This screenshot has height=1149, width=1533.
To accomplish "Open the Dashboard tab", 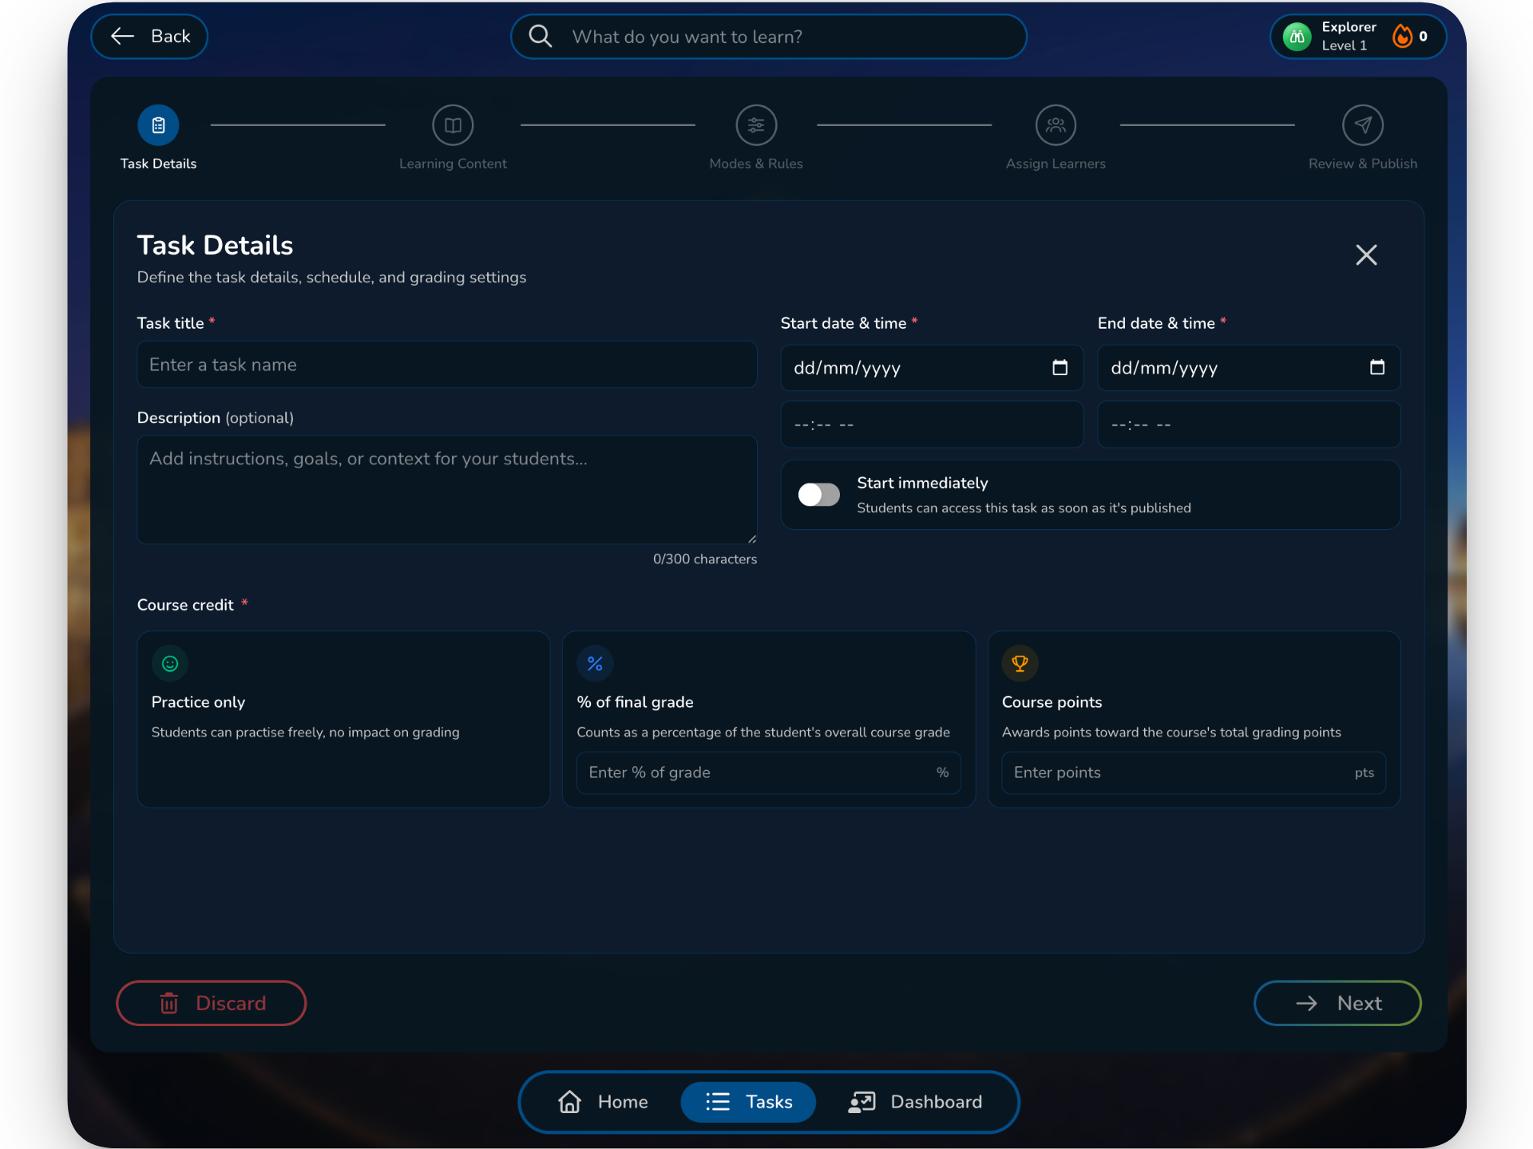I will (915, 1102).
